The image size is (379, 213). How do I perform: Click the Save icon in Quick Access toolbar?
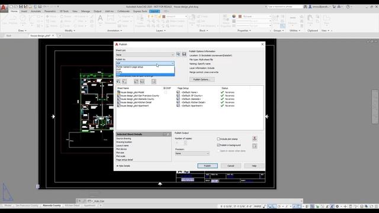pyautogui.click(x=21, y=7)
